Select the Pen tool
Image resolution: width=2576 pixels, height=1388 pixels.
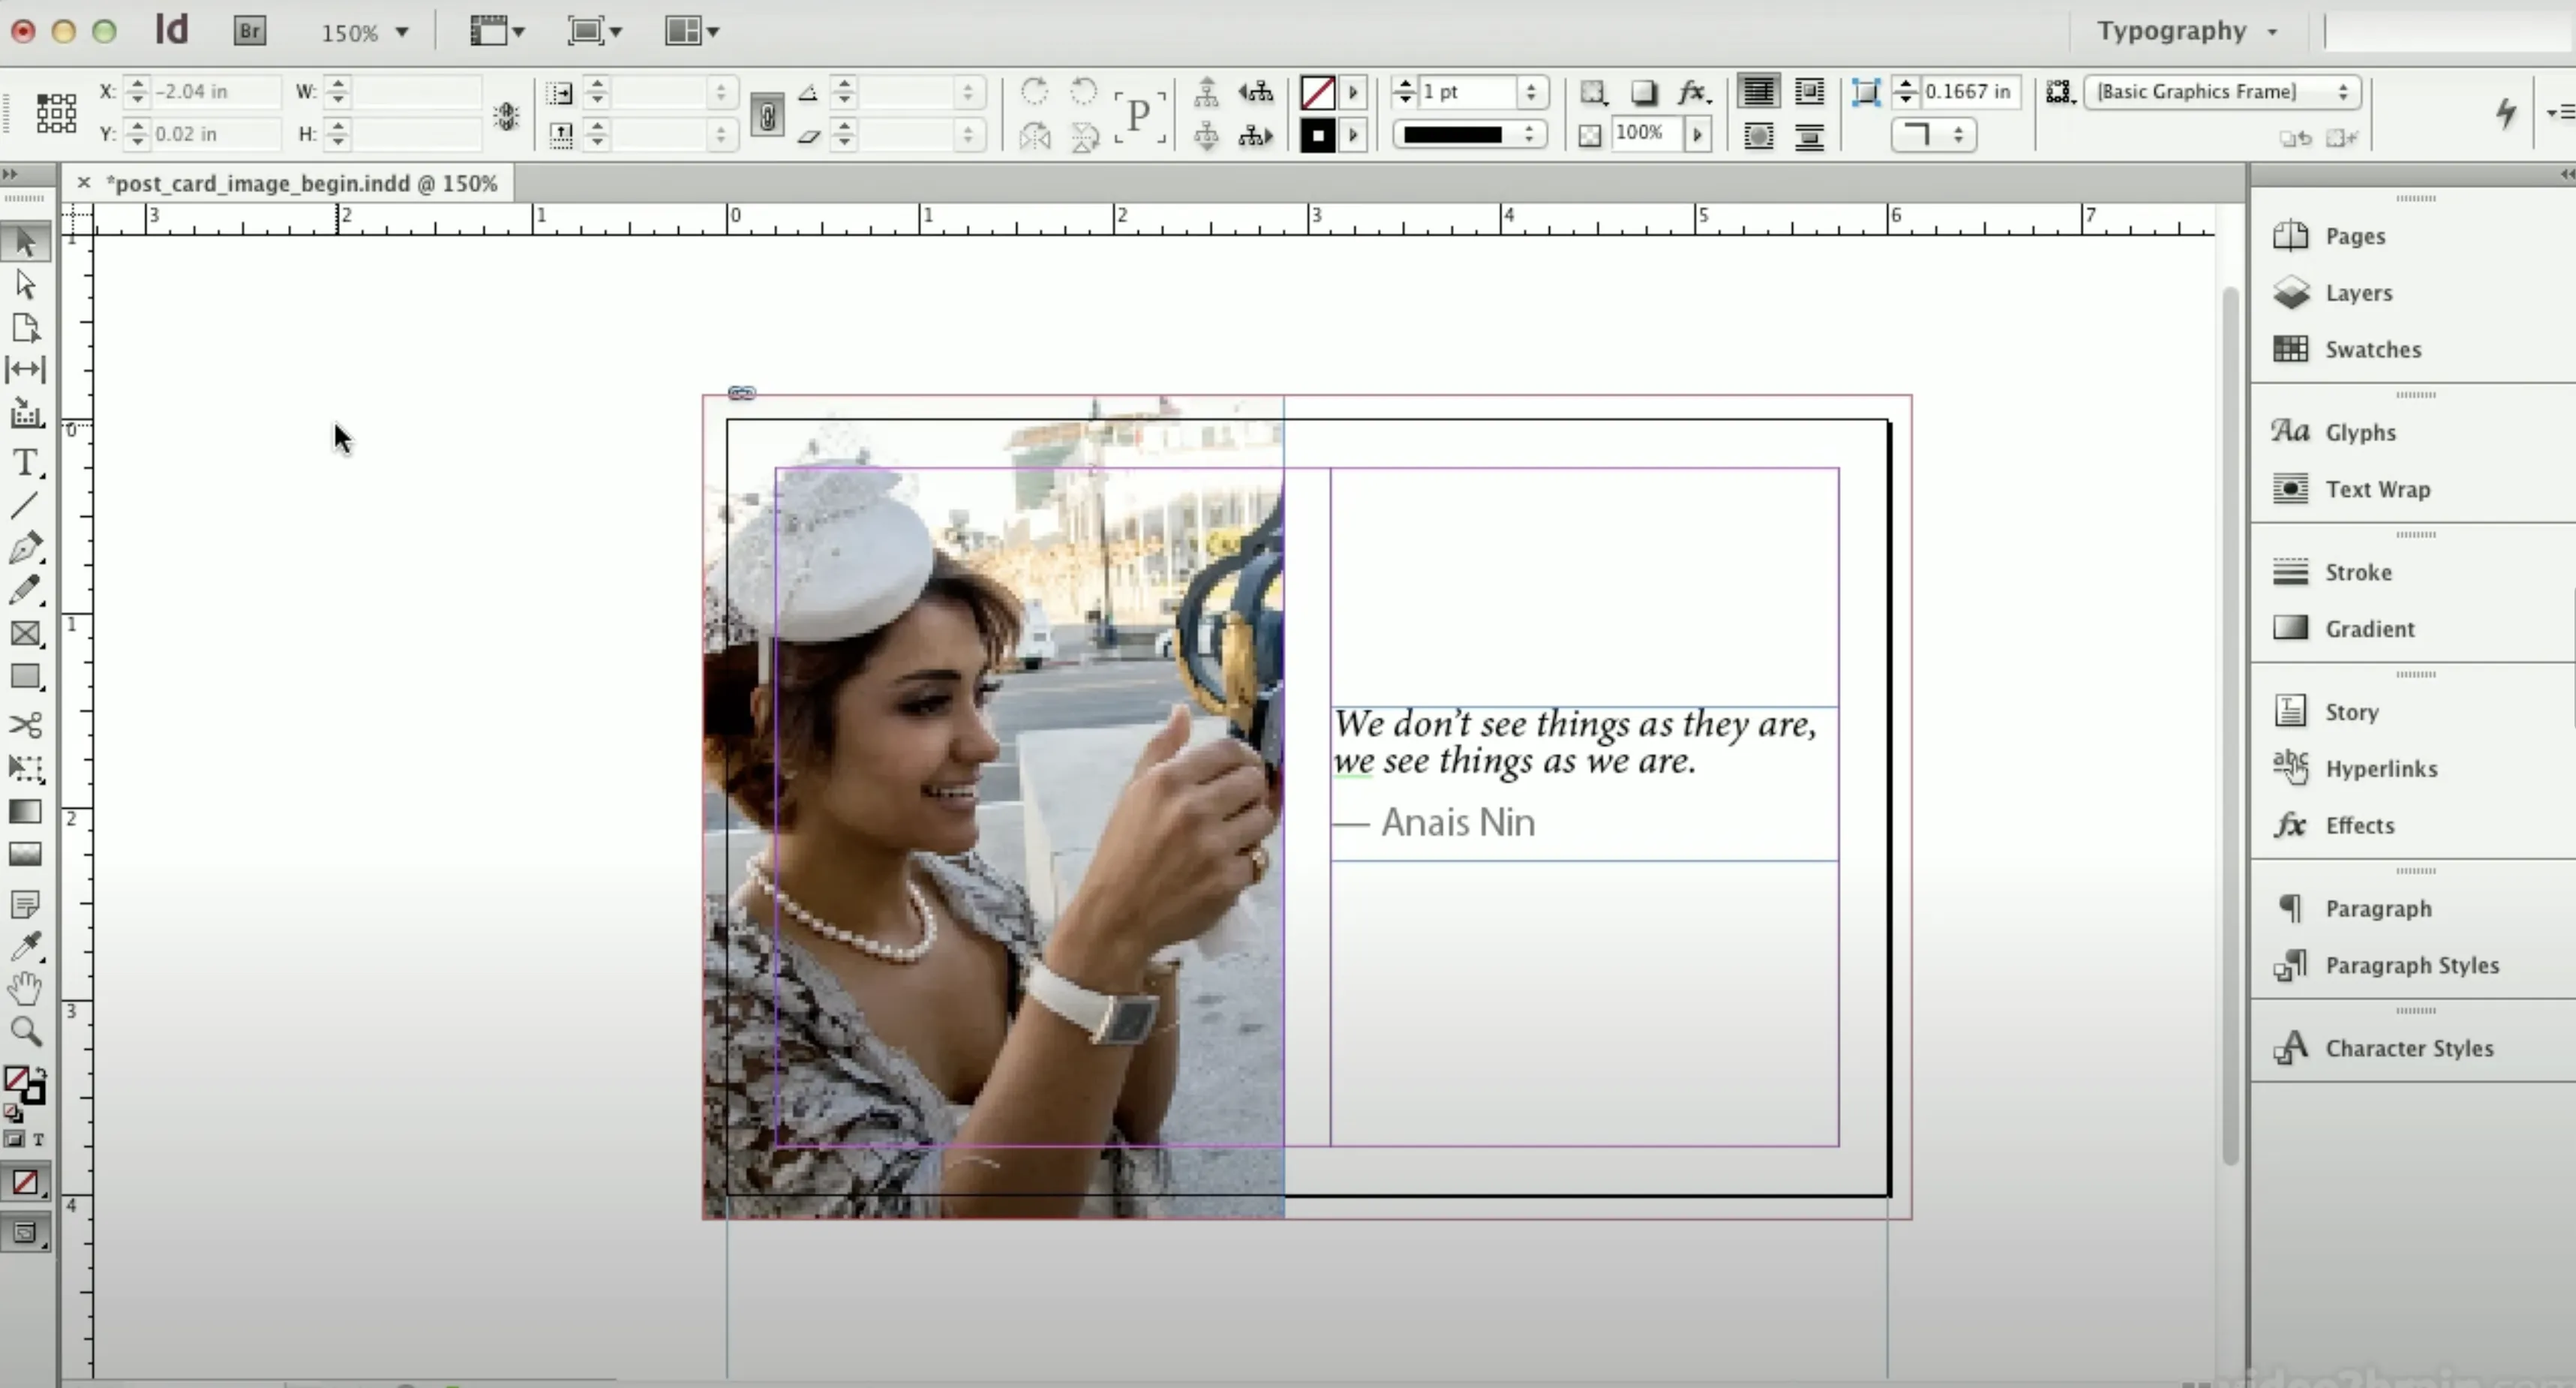click(25, 547)
